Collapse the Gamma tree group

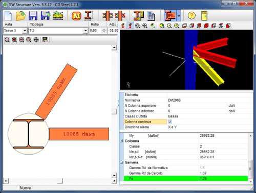(121, 162)
